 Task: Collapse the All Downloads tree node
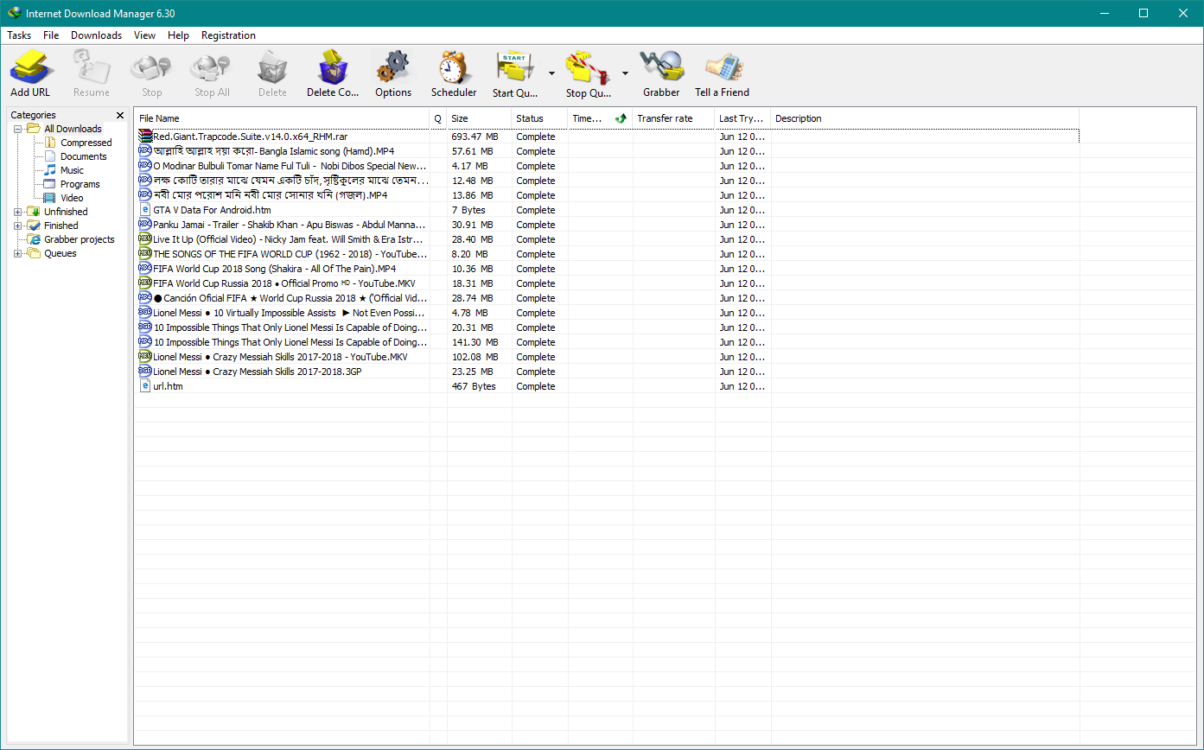point(18,129)
